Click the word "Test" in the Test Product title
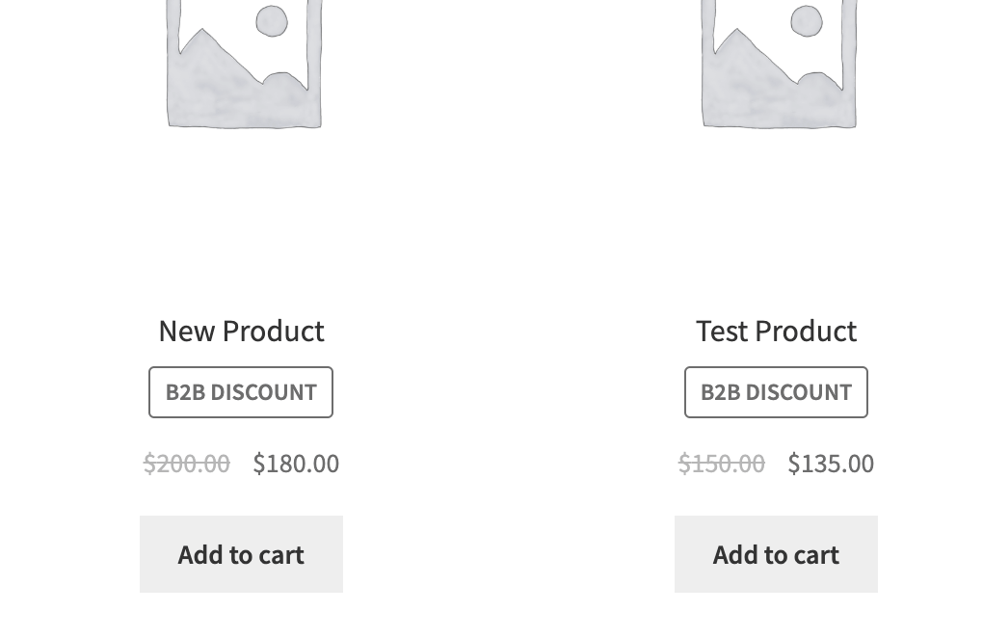This screenshot has width=983, height=638. (x=722, y=331)
